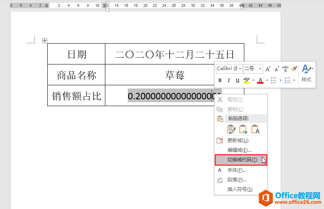Apply red font color

(260, 80)
